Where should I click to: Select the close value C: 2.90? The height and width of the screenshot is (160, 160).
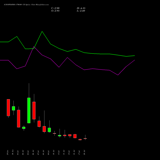[55, 8]
